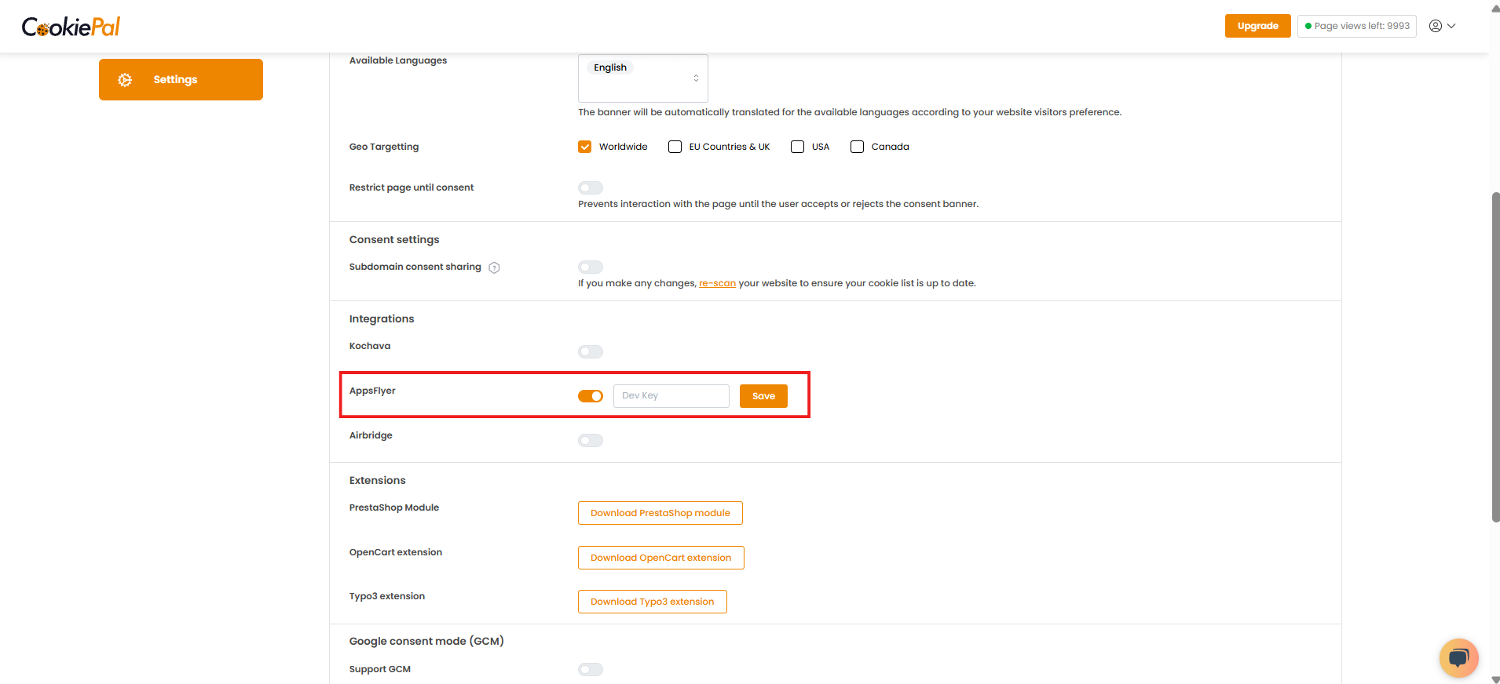The image size is (1500, 684).
Task: Click the user account profile icon
Action: point(1435,26)
